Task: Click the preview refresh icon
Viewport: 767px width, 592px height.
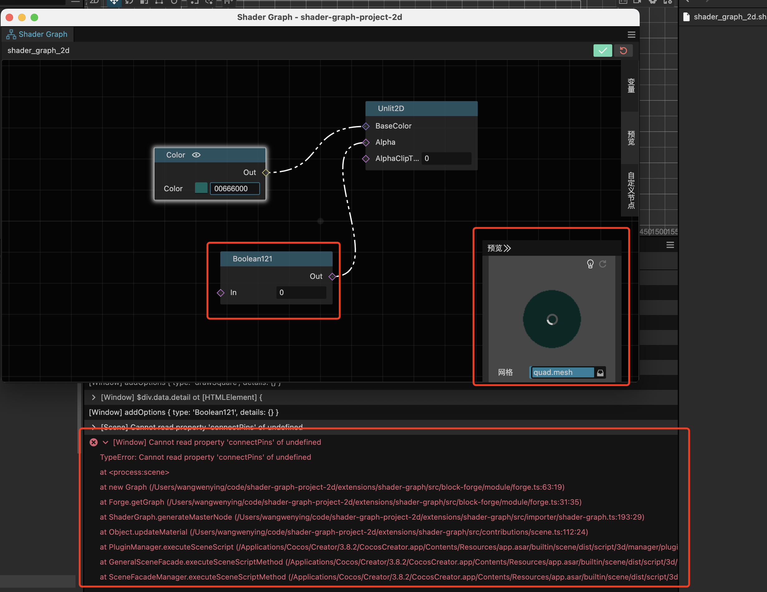Action: (x=603, y=264)
